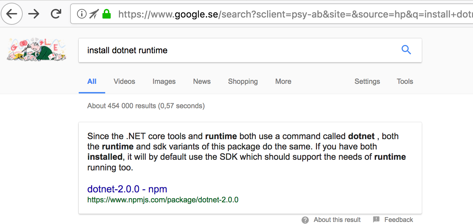Click the 'About 454 000 results' text
This screenshot has width=473, height=224.
[146, 106]
